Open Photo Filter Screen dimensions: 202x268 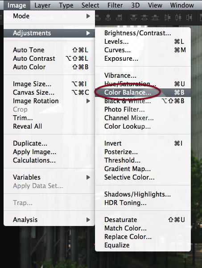click(143, 109)
